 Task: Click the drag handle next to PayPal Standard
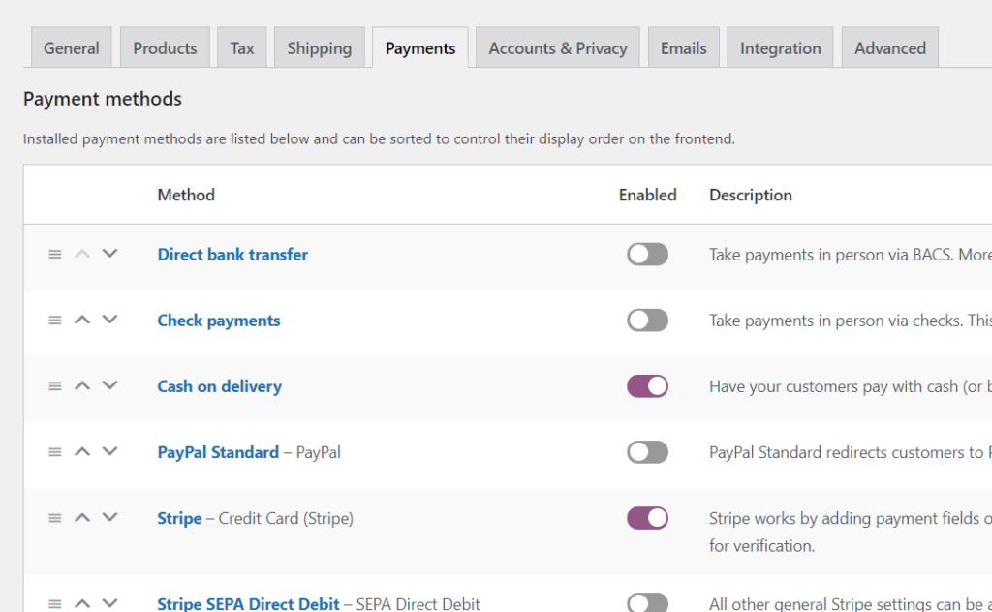[x=55, y=451]
